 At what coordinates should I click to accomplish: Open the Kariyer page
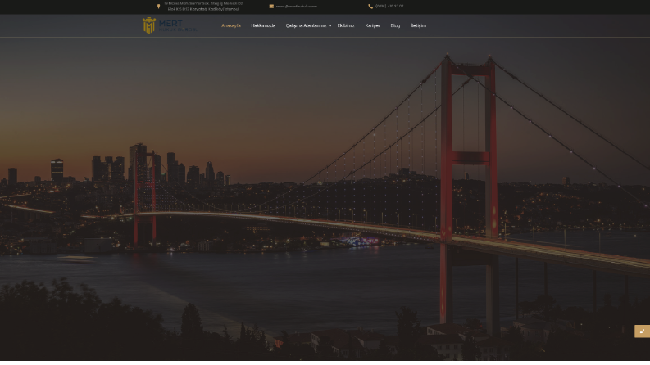tap(372, 25)
